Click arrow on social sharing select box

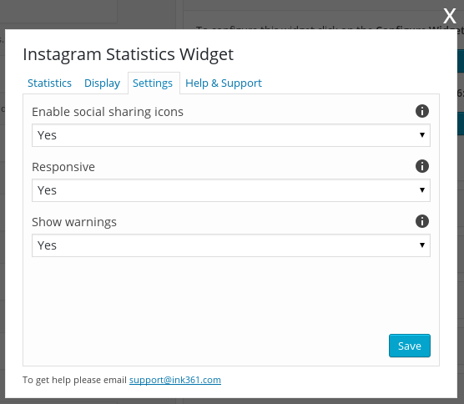tap(422, 135)
